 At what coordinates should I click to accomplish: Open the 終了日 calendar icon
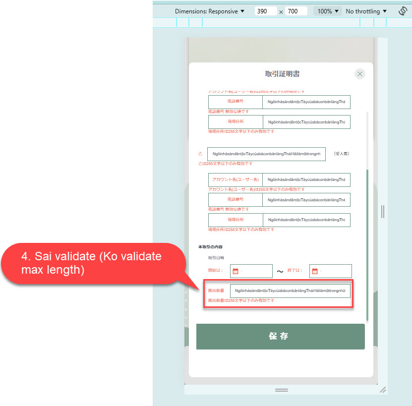(x=314, y=271)
